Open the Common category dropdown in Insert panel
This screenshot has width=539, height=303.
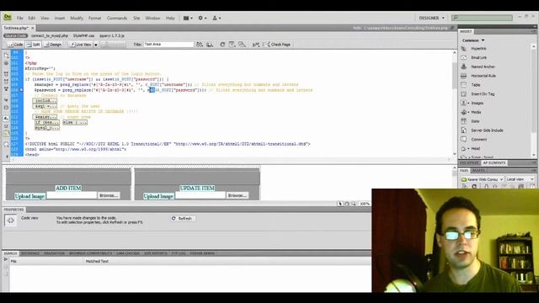473,40
